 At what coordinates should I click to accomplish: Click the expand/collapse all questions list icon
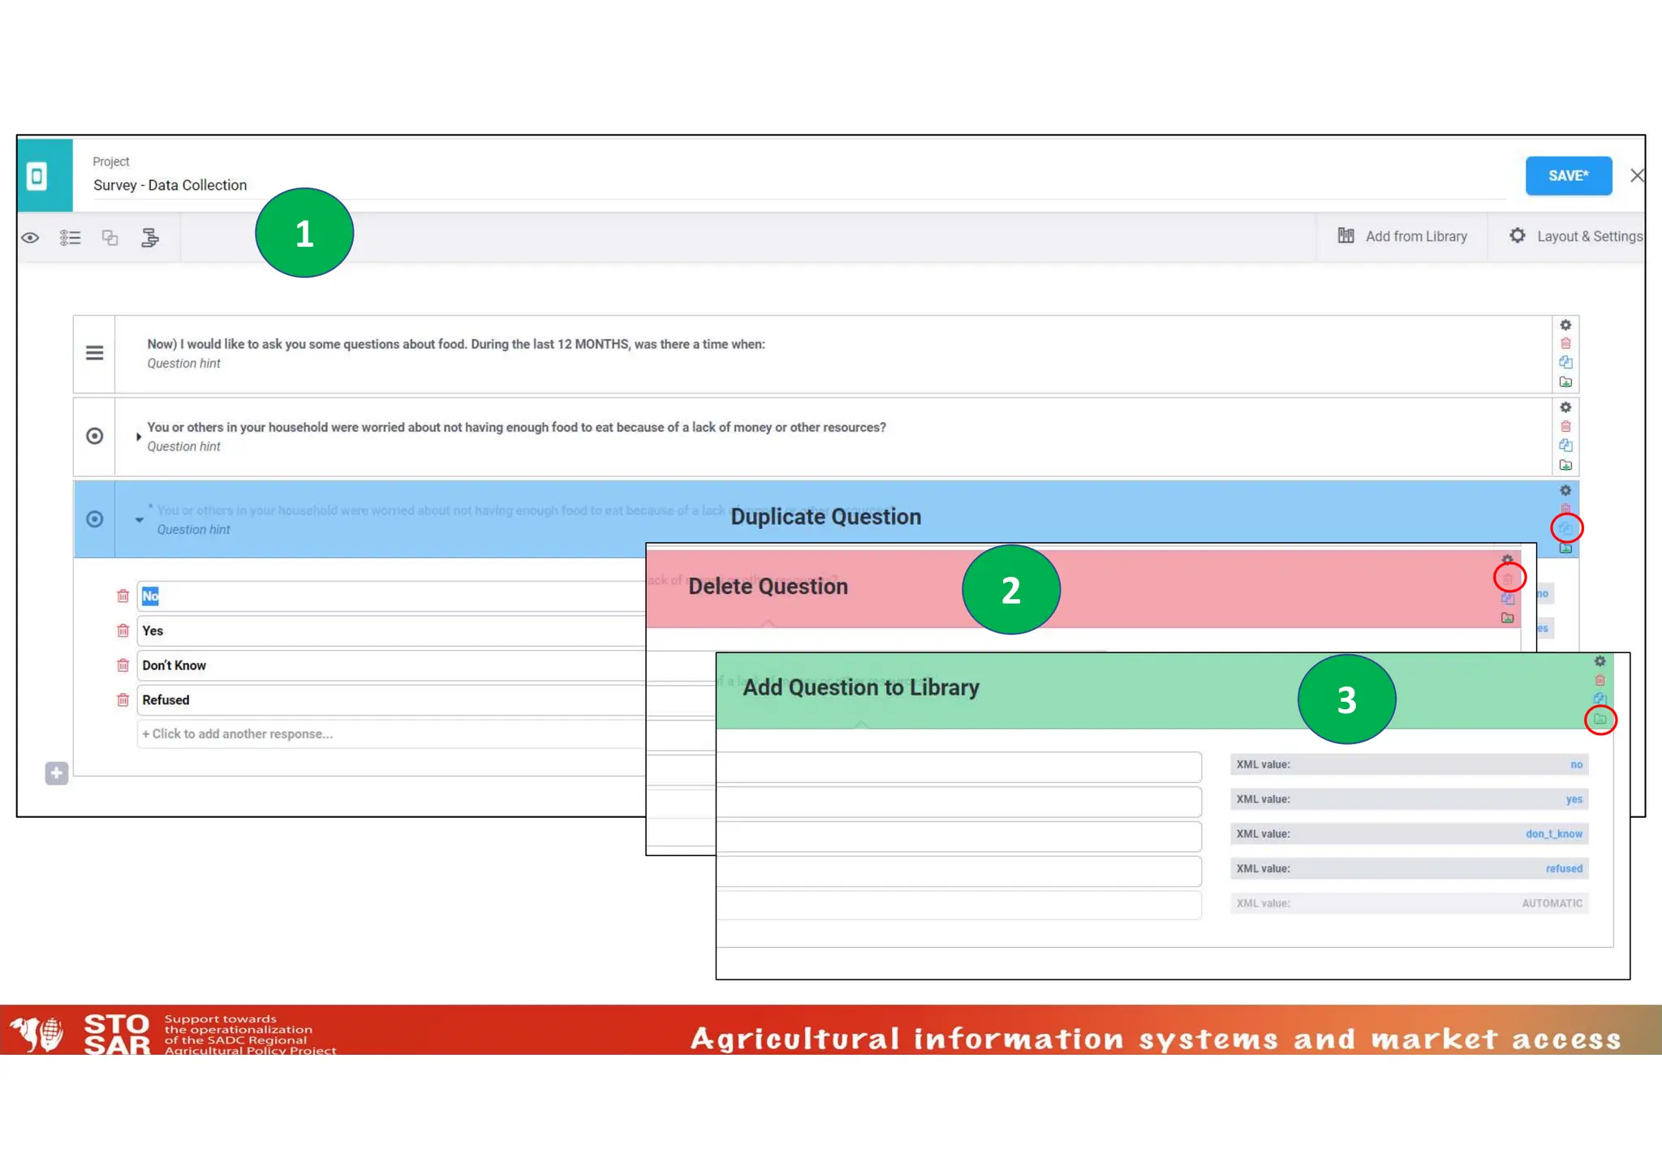pyautogui.click(x=71, y=238)
